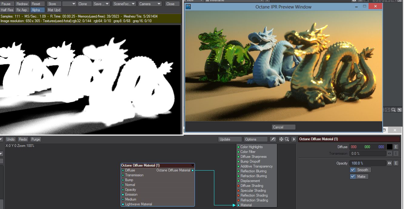
Task: Open the unlabeled dropdown next to Store
Action: (x=69, y=4)
